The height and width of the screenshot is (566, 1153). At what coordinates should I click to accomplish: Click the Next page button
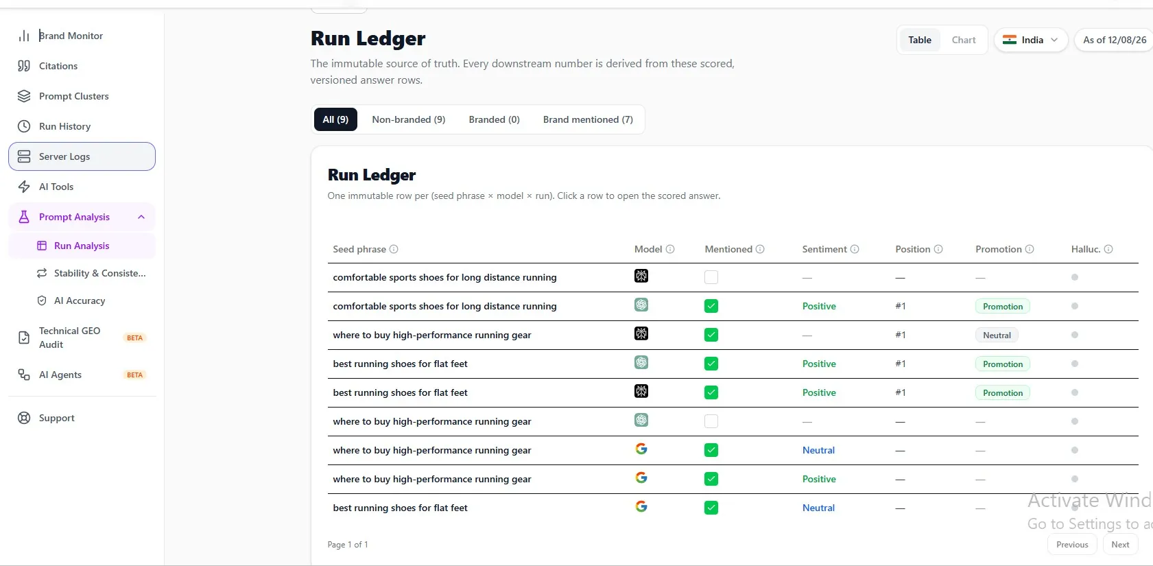[x=1120, y=545]
